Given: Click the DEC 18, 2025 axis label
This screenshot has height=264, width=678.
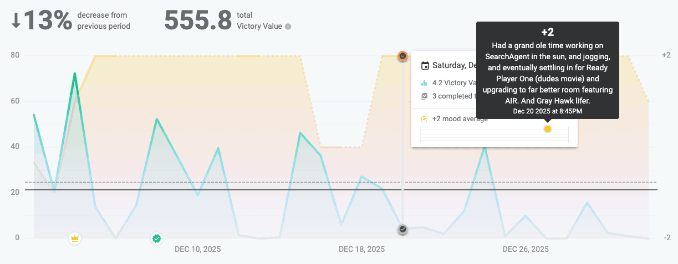Looking at the screenshot, I should 361,249.
